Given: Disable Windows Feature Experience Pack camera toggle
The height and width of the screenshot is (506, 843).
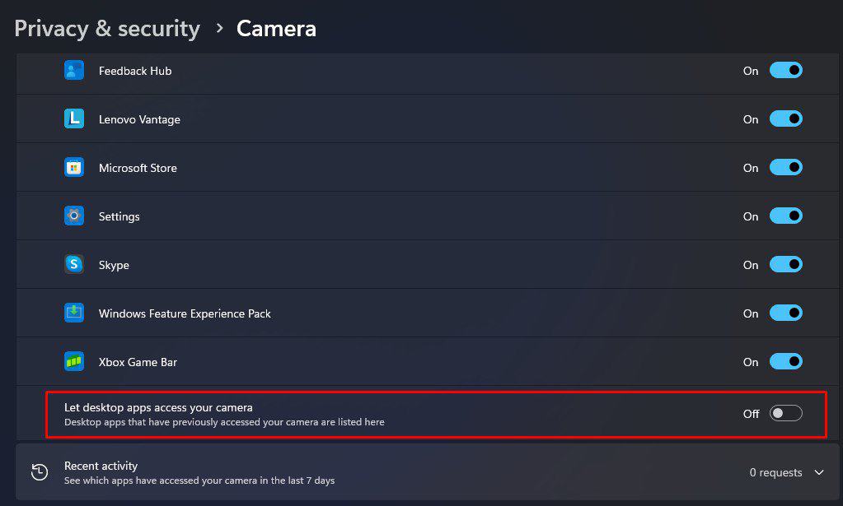Looking at the screenshot, I should 785,313.
